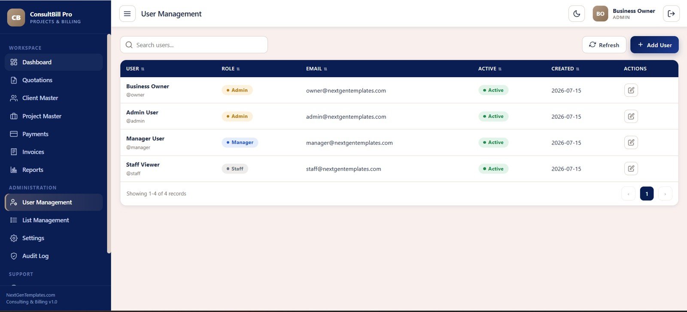Click the Audit Log shield icon
Screen dimensions: 687x312
point(14,256)
